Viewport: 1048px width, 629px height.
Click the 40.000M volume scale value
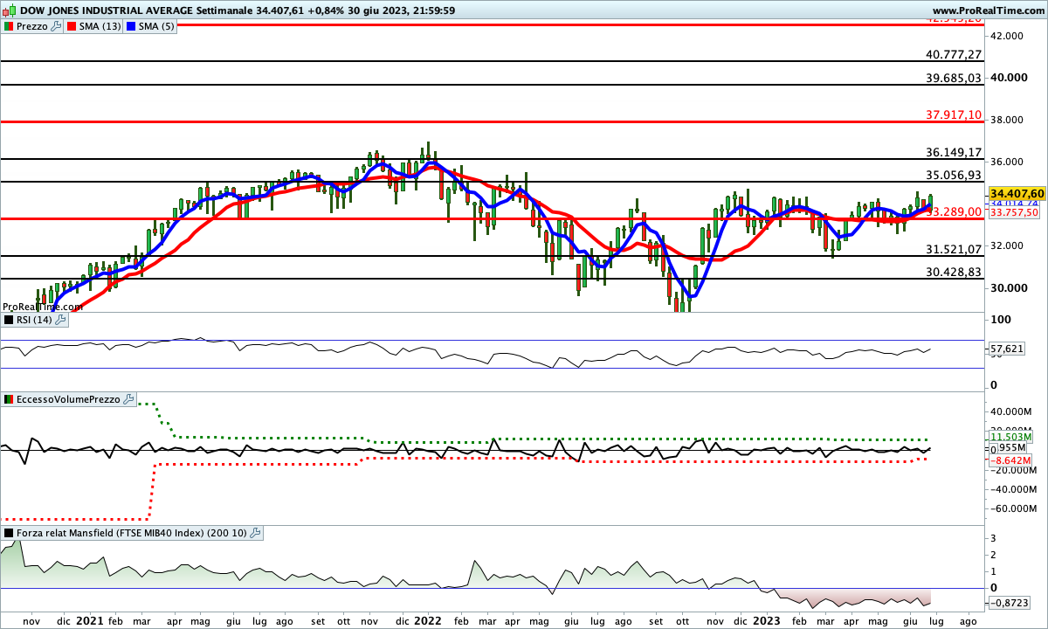click(x=1012, y=411)
